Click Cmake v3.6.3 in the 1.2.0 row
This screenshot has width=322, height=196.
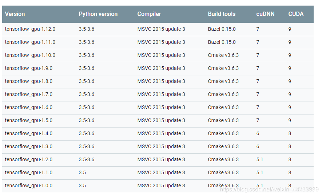point(223,159)
